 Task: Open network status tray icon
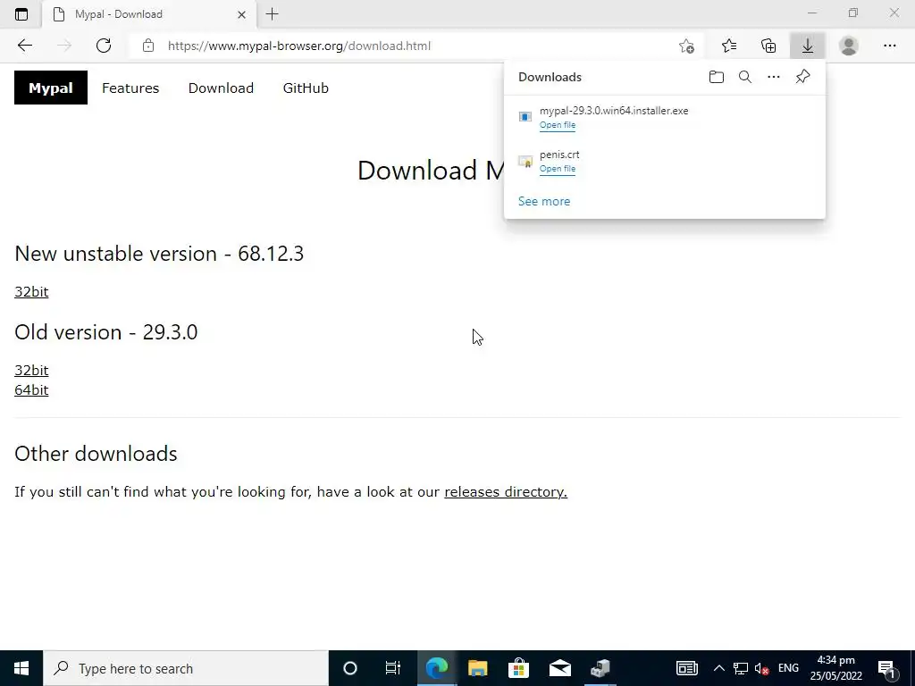pos(741,668)
